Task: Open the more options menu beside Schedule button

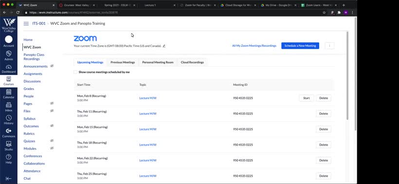Action: click(329, 46)
